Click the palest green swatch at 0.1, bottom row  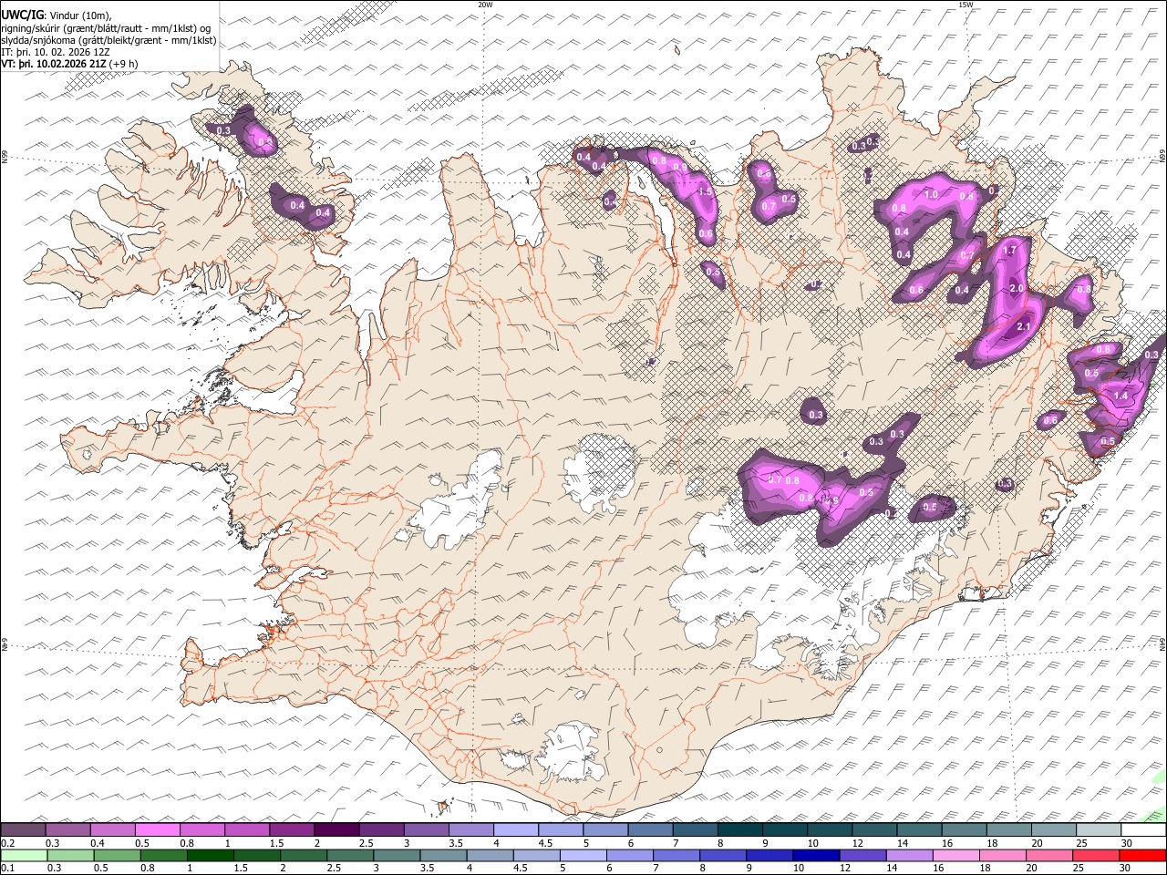pos(24,855)
